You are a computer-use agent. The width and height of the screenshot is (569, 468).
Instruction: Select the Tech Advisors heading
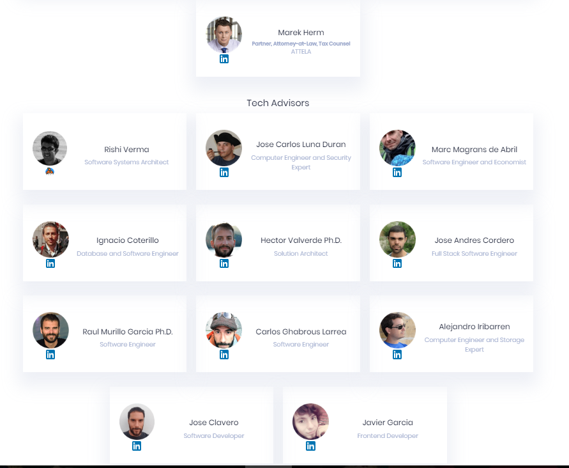(x=278, y=103)
